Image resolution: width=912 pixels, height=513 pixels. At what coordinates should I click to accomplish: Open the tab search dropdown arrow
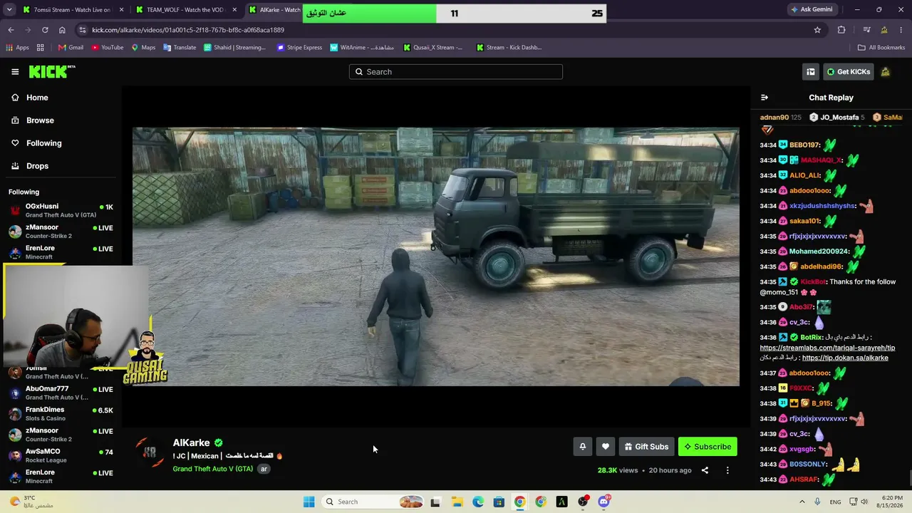click(x=8, y=10)
